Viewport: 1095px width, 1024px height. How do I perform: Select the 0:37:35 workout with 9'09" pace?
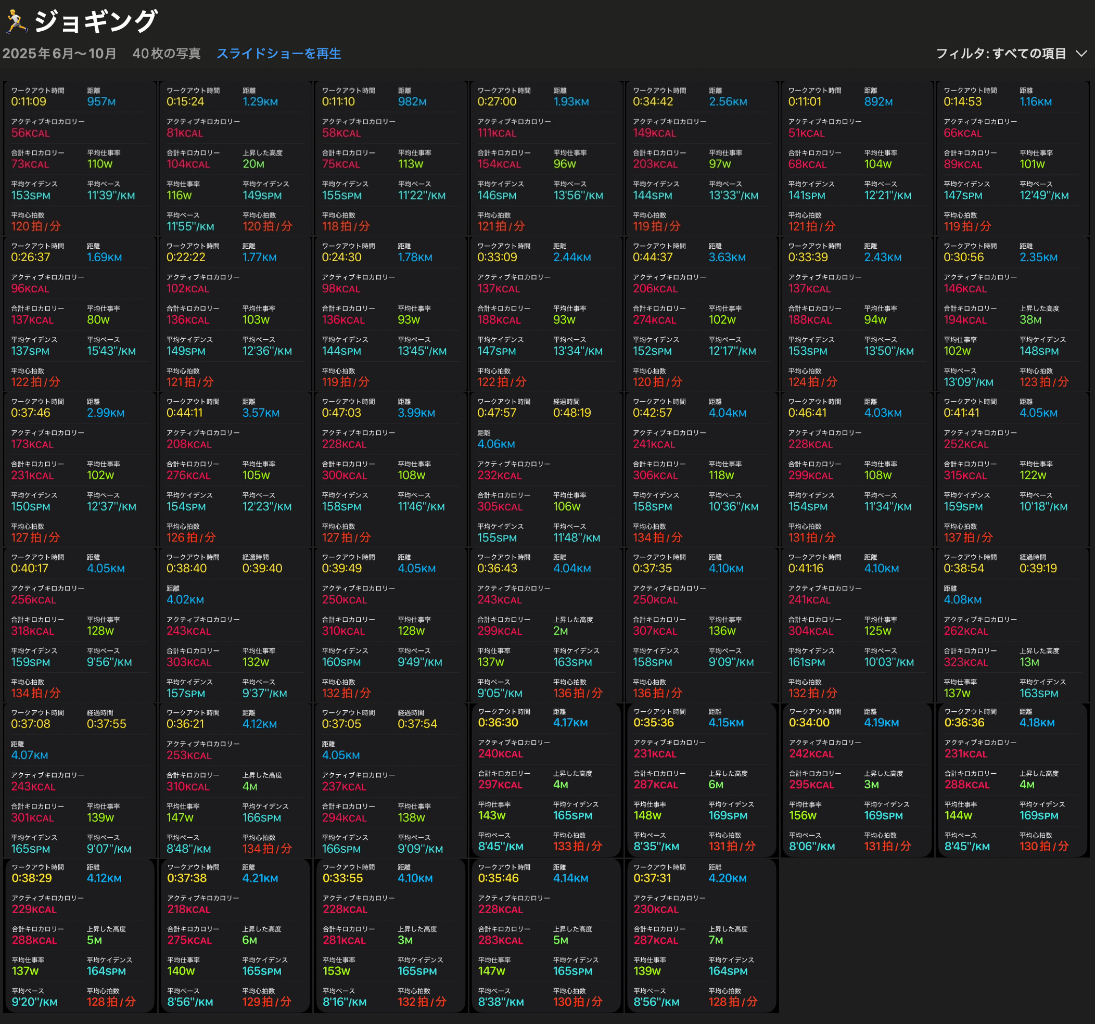point(701,625)
